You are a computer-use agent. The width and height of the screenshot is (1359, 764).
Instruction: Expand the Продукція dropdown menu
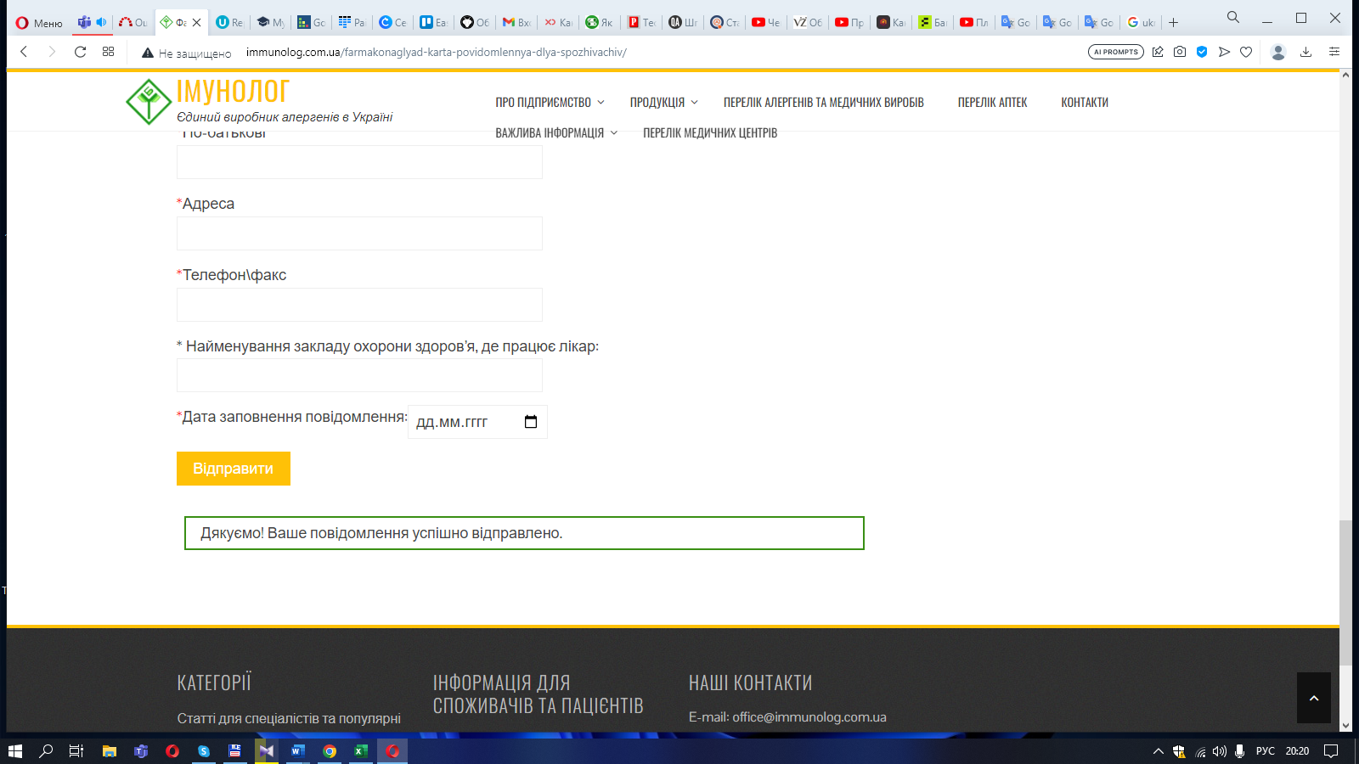coord(663,103)
